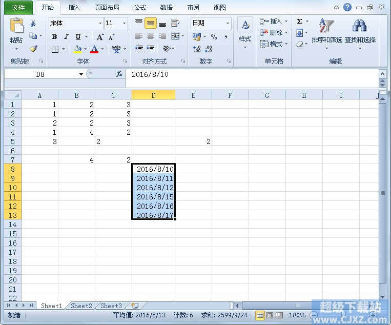This screenshot has height=325, width=391.
Task: Click the AutoSum sigma icon
Action: click(x=300, y=21)
